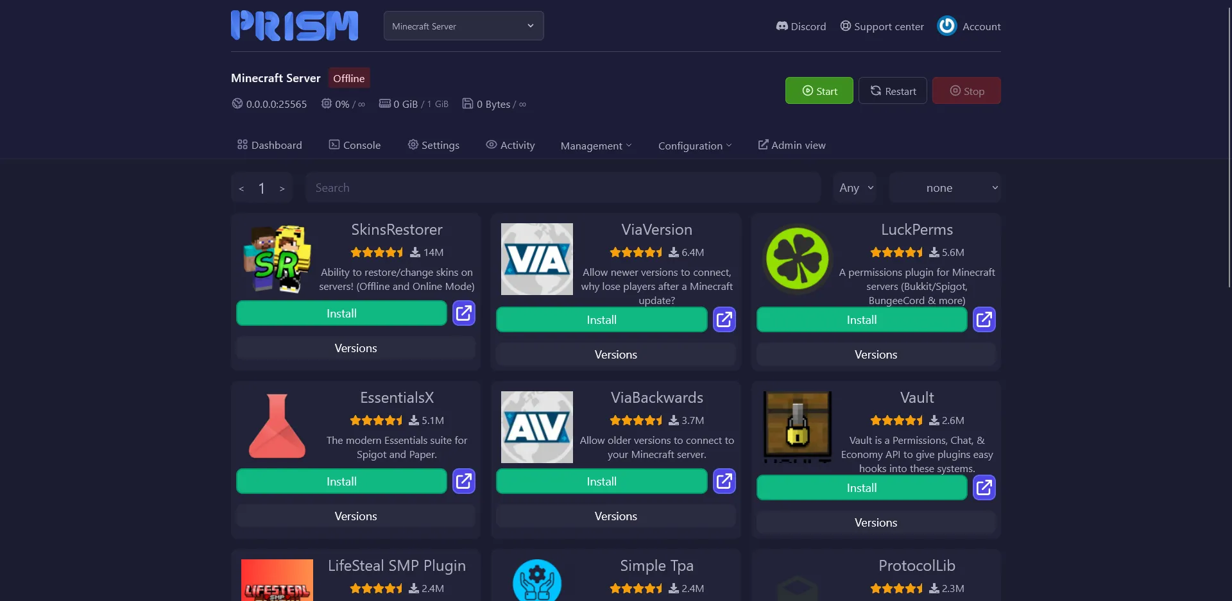Focus the plugin Search field
This screenshot has width=1232, height=601.
pyautogui.click(x=563, y=188)
